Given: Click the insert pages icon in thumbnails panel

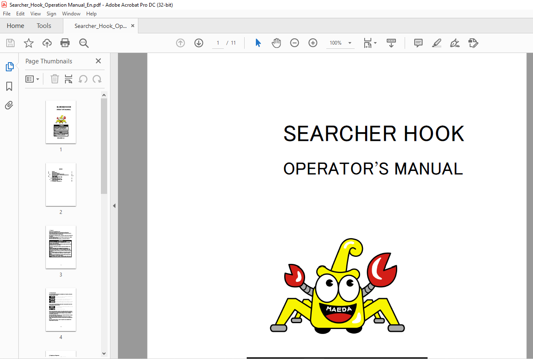Looking at the screenshot, I should 69,79.
